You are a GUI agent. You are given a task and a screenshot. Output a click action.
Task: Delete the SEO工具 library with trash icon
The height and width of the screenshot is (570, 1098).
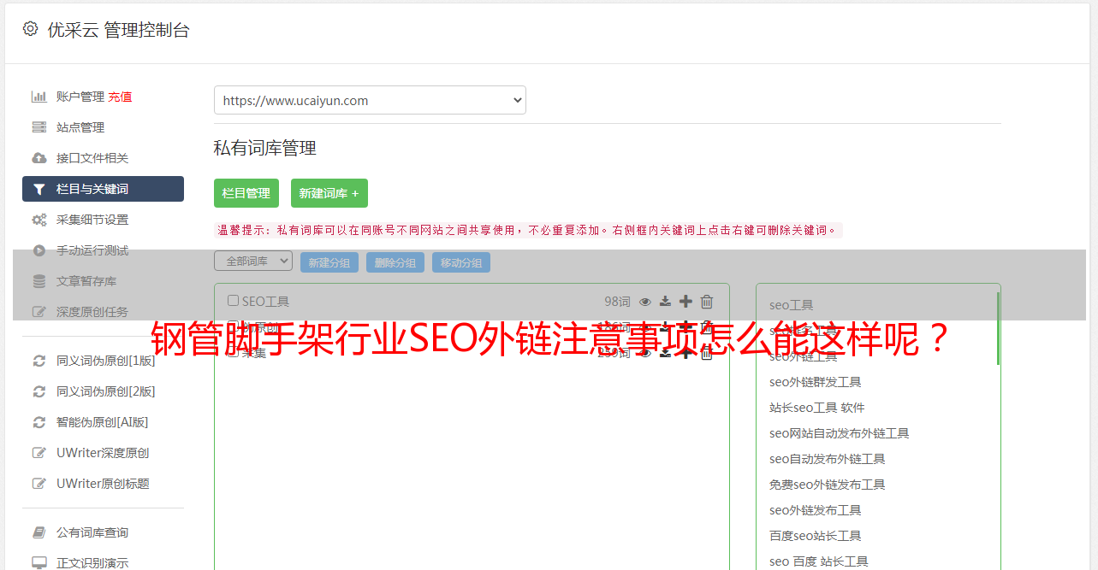pyautogui.click(x=707, y=301)
